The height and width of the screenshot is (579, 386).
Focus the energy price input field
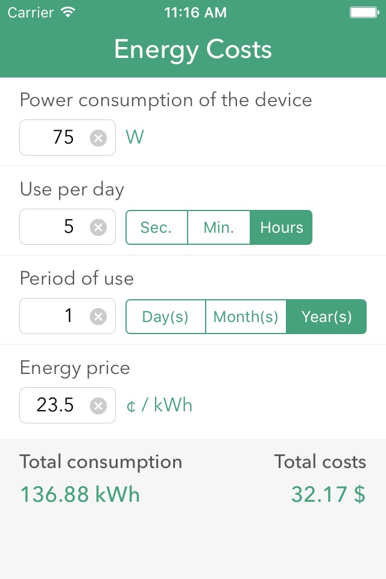tap(68, 405)
